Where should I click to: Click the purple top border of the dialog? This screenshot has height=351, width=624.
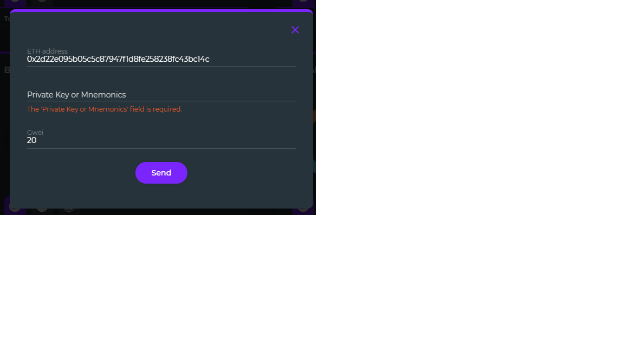pos(161,11)
